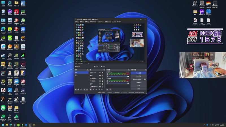Open audio mixer toolbar three-dot menu

coord(110,89)
